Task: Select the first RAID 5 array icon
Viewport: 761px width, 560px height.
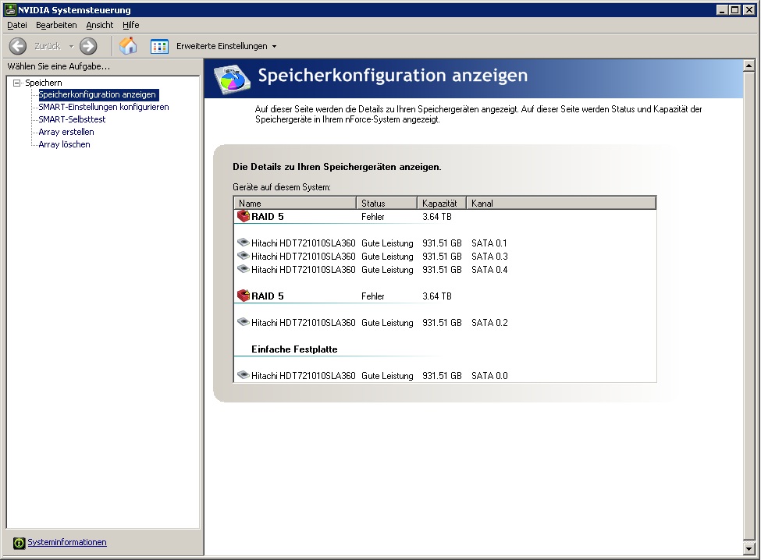Action: click(x=244, y=216)
